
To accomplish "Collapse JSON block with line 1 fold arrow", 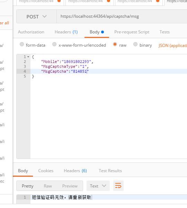I will pyautogui.click(x=28, y=57).
